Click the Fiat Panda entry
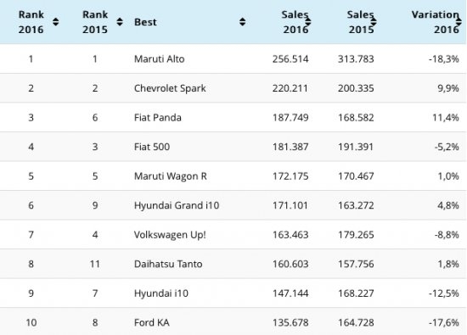Image resolution: width=467 pixels, height=335 pixels. 158,118
